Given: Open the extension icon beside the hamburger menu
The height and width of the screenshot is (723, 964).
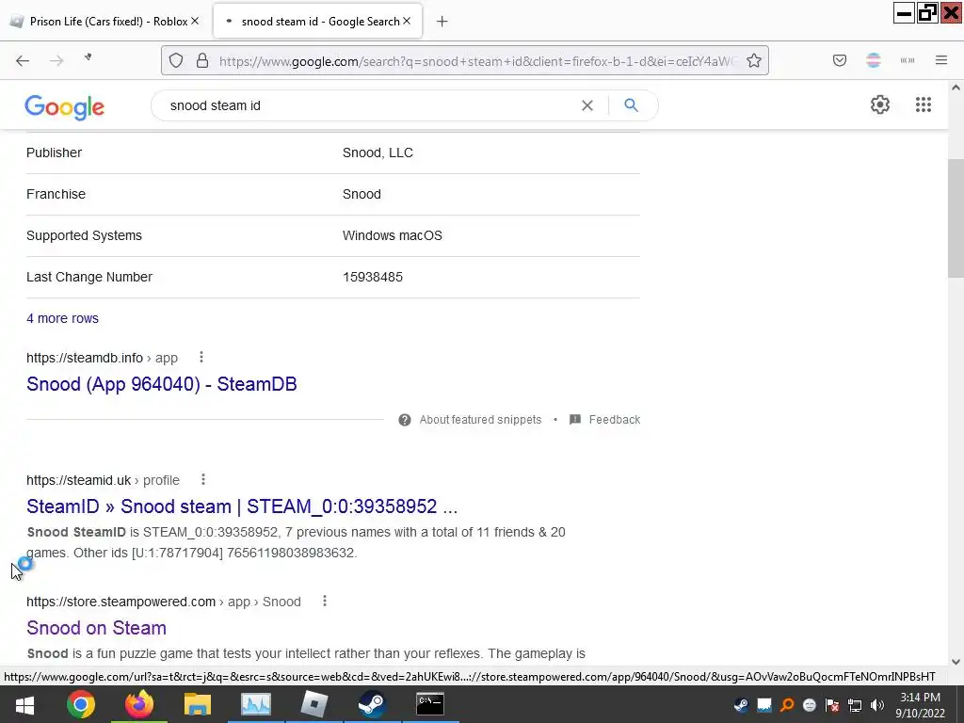Looking at the screenshot, I should pyautogui.click(x=907, y=60).
